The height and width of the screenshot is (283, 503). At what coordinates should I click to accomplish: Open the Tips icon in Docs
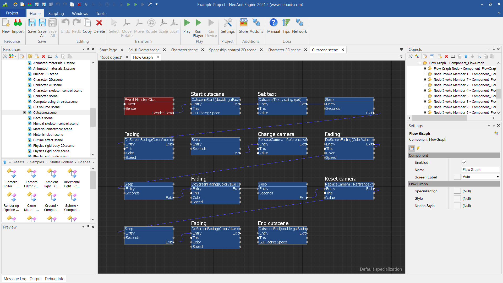pos(286,23)
